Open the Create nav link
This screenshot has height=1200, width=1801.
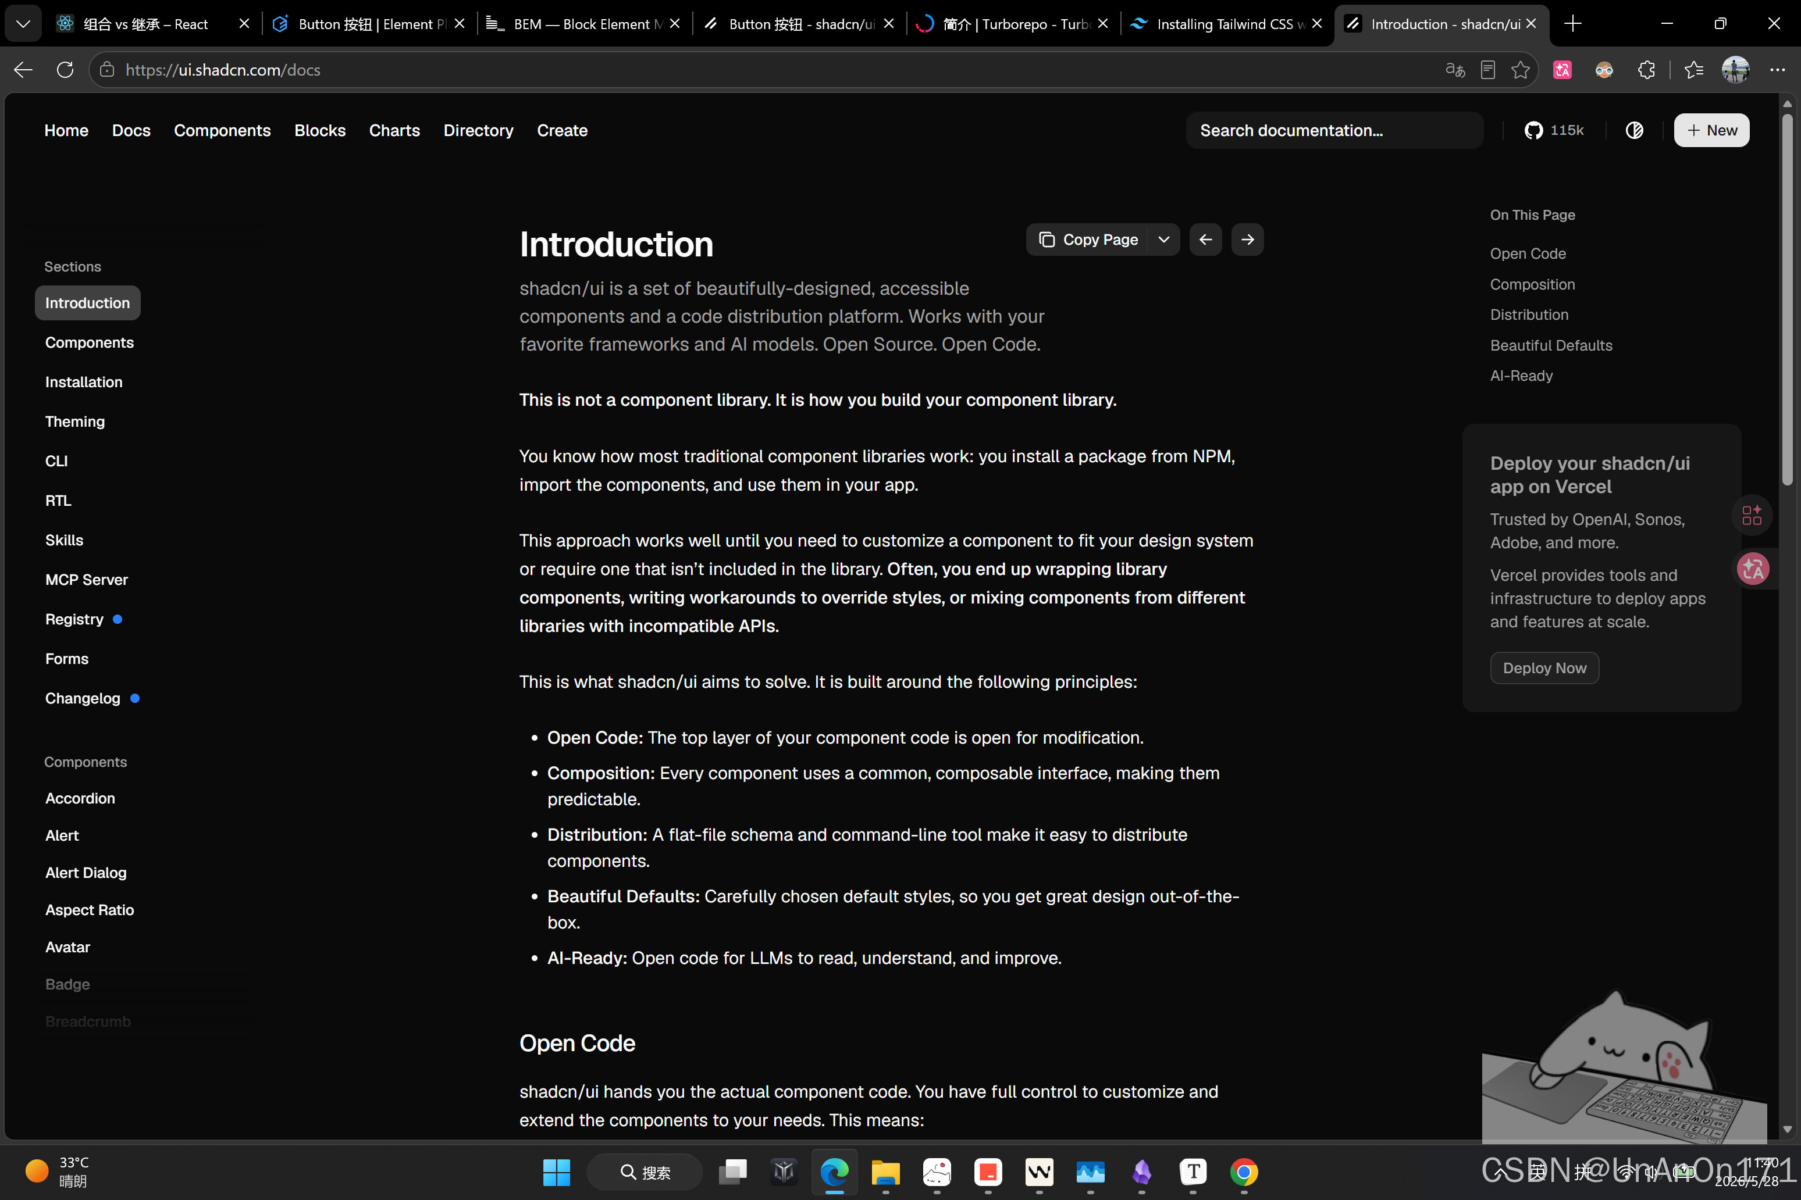pos(562,130)
